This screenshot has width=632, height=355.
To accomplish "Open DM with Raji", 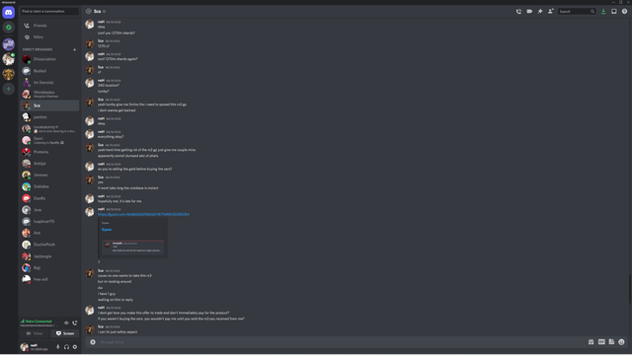I will pyautogui.click(x=49, y=267).
